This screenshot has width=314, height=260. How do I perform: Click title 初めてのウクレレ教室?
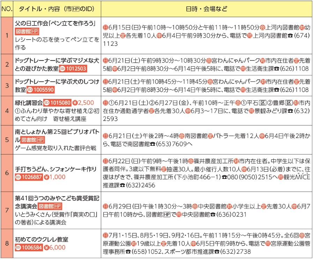pos(42,239)
